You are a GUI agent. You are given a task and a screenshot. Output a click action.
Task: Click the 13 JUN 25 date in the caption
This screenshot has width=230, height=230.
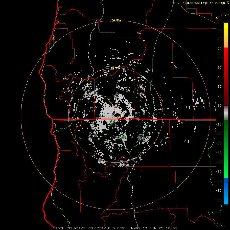[x=153, y=228]
